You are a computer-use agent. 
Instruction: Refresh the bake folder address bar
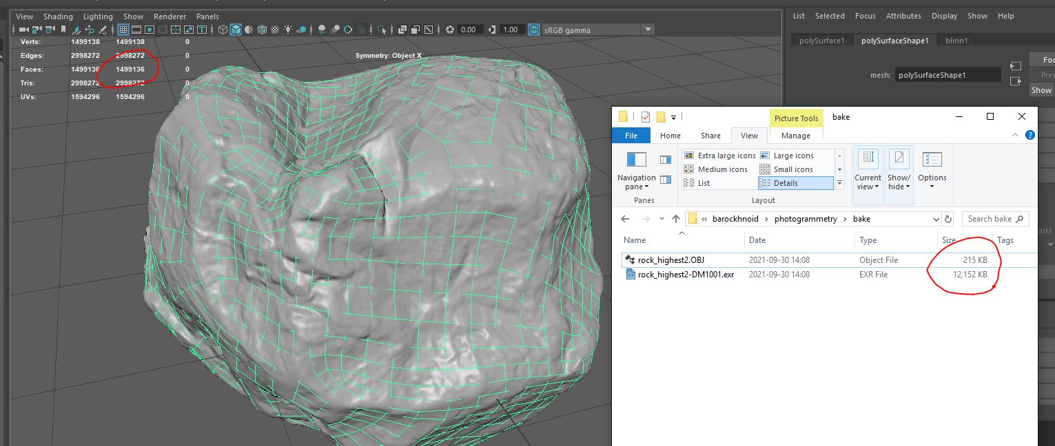pos(948,219)
